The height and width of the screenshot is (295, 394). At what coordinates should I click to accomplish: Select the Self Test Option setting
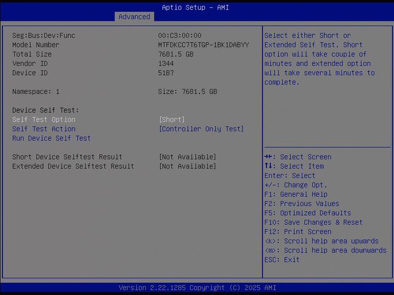tap(44, 120)
